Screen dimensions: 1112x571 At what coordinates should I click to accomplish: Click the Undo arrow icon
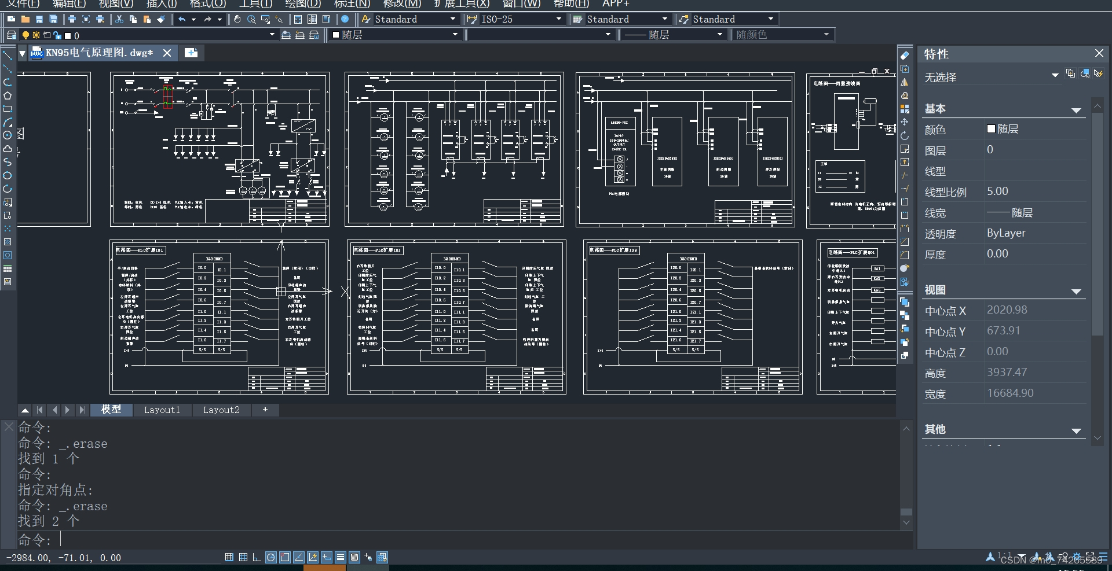(182, 19)
